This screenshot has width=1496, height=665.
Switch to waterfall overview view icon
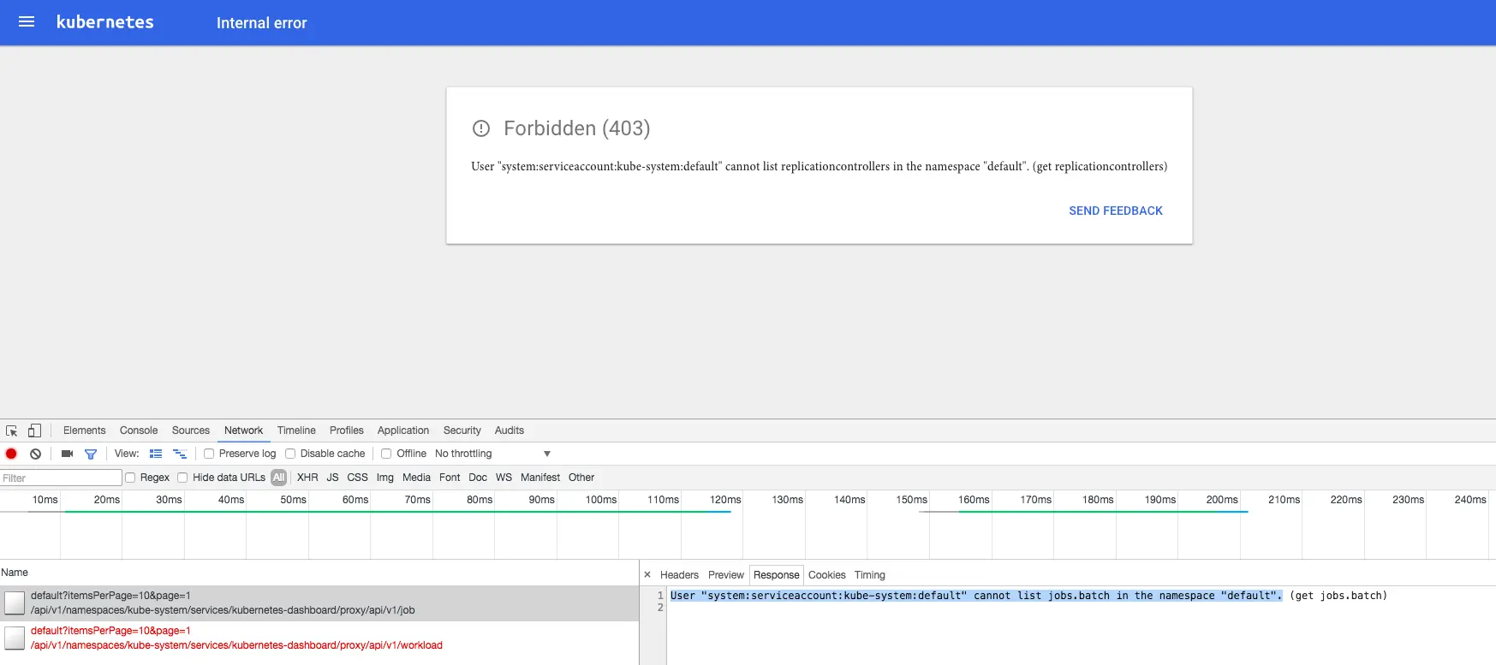[180, 454]
